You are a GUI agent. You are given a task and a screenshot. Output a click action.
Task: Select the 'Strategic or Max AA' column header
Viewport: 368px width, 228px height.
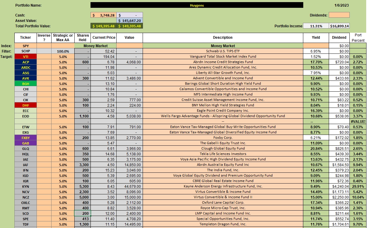click(63, 38)
